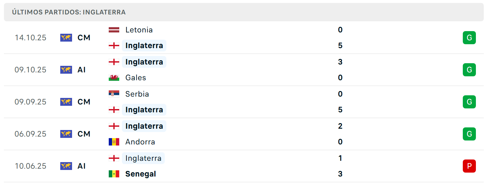Image resolution: width=489 pixels, height=187 pixels.
Task: Click the Serbia flag icon
Action: pos(114,94)
